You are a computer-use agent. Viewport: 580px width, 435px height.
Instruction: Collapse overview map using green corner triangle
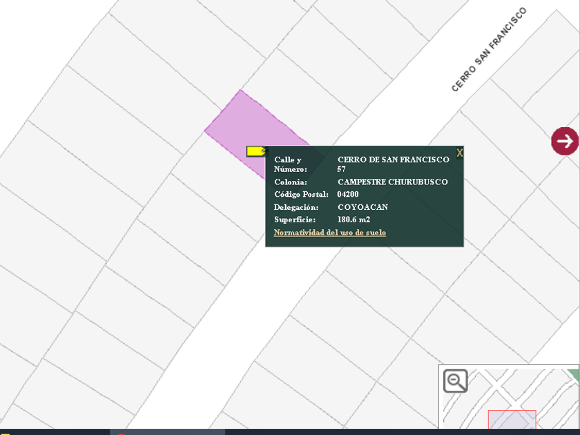coord(573,374)
